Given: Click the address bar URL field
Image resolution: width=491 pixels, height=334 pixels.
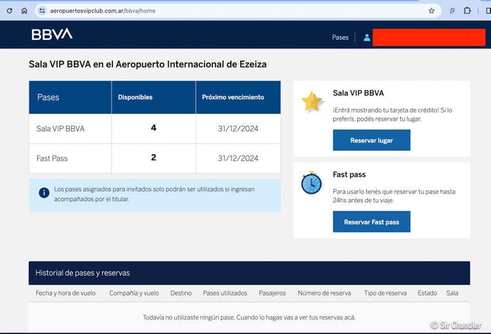Looking at the screenshot, I should coord(233,10).
